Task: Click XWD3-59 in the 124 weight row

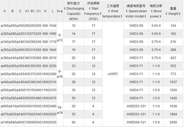Action: point(136,26)
